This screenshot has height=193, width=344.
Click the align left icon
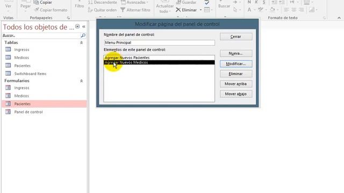coord(286,10)
